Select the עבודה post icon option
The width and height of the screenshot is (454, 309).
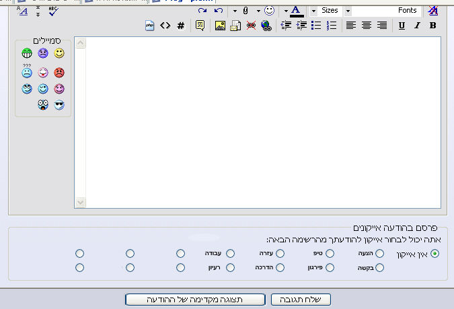[230, 254]
